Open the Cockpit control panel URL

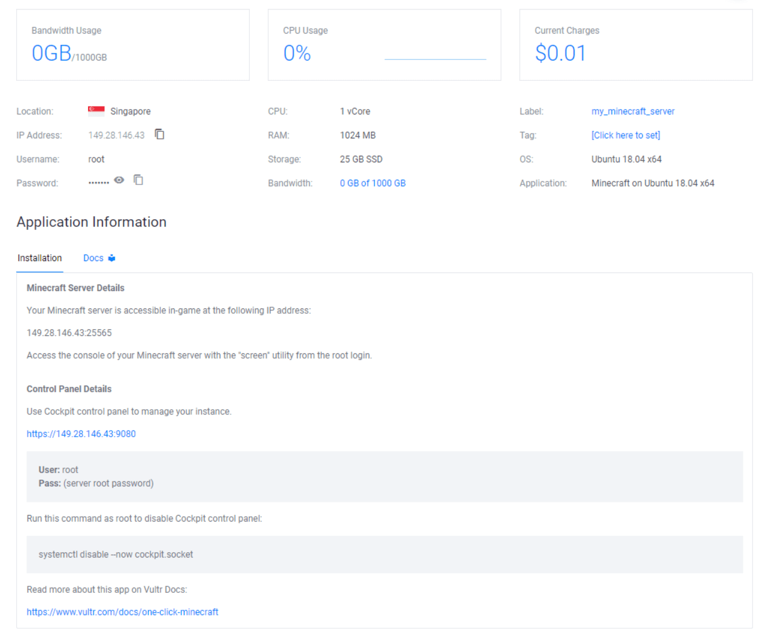(x=81, y=434)
